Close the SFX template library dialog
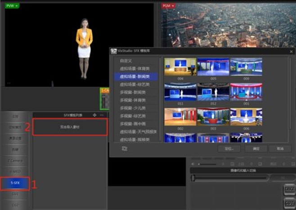This screenshot has width=296, height=210. point(291,51)
